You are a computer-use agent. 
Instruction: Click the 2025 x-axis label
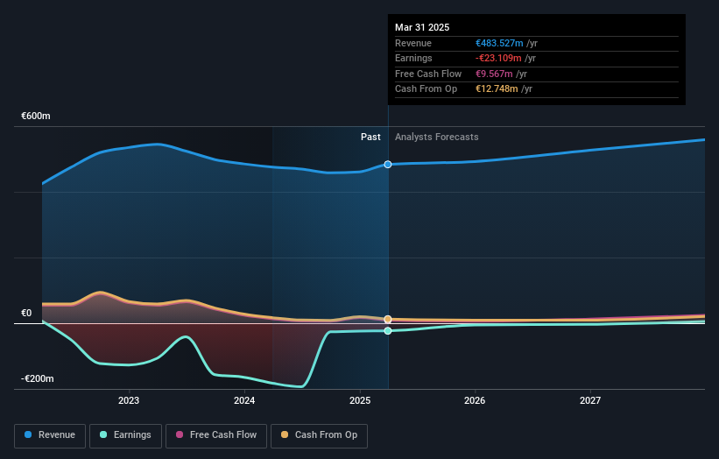(x=359, y=400)
